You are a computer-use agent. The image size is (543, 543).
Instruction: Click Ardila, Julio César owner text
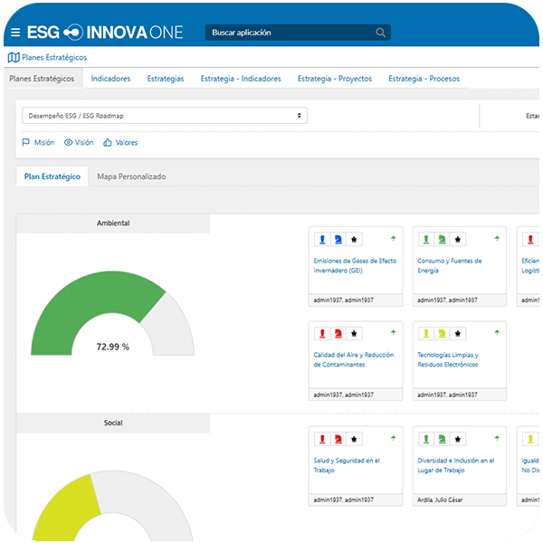pos(440,500)
